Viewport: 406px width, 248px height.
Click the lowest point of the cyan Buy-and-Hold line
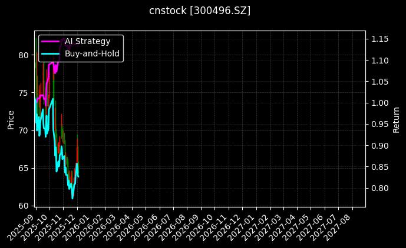72,198
